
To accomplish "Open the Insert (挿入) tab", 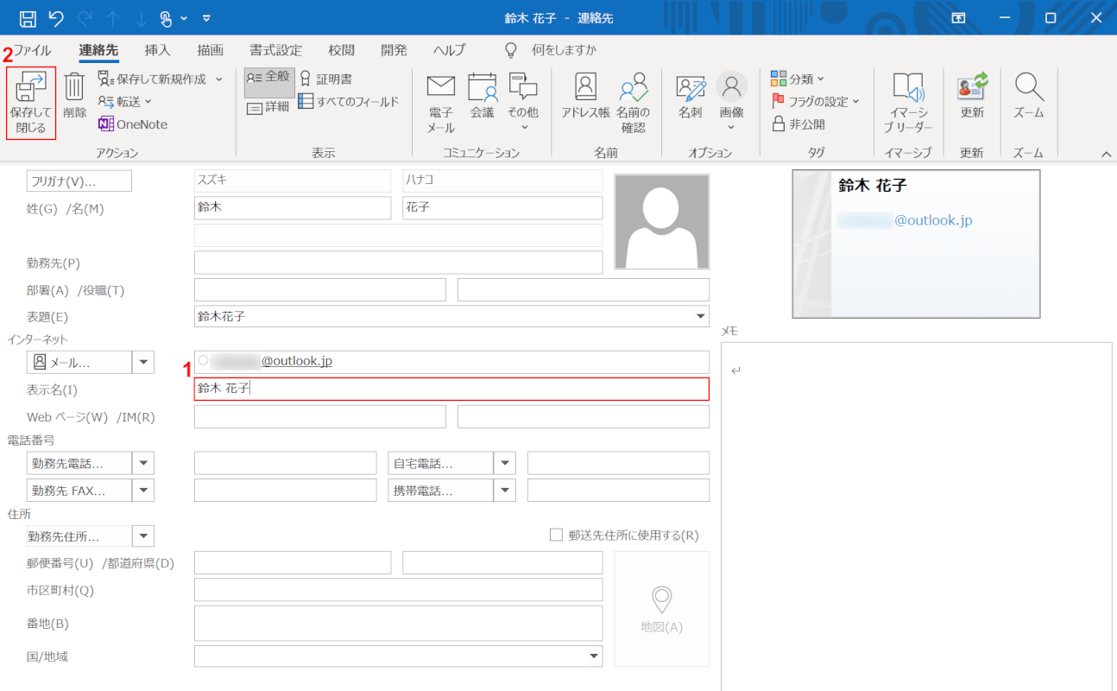I will point(157,50).
